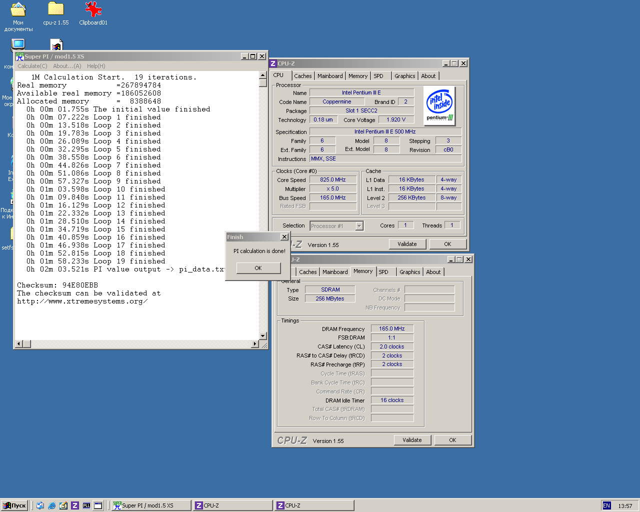Click the Intel Inside Pentium III logo
The image size is (640, 512).
[x=440, y=106]
